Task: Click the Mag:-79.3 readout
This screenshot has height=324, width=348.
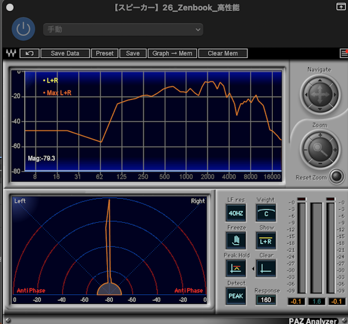Action: tap(41, 158)
